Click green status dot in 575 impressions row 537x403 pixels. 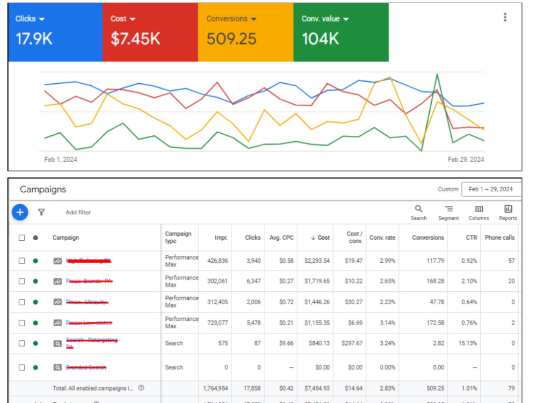[35, 343]
